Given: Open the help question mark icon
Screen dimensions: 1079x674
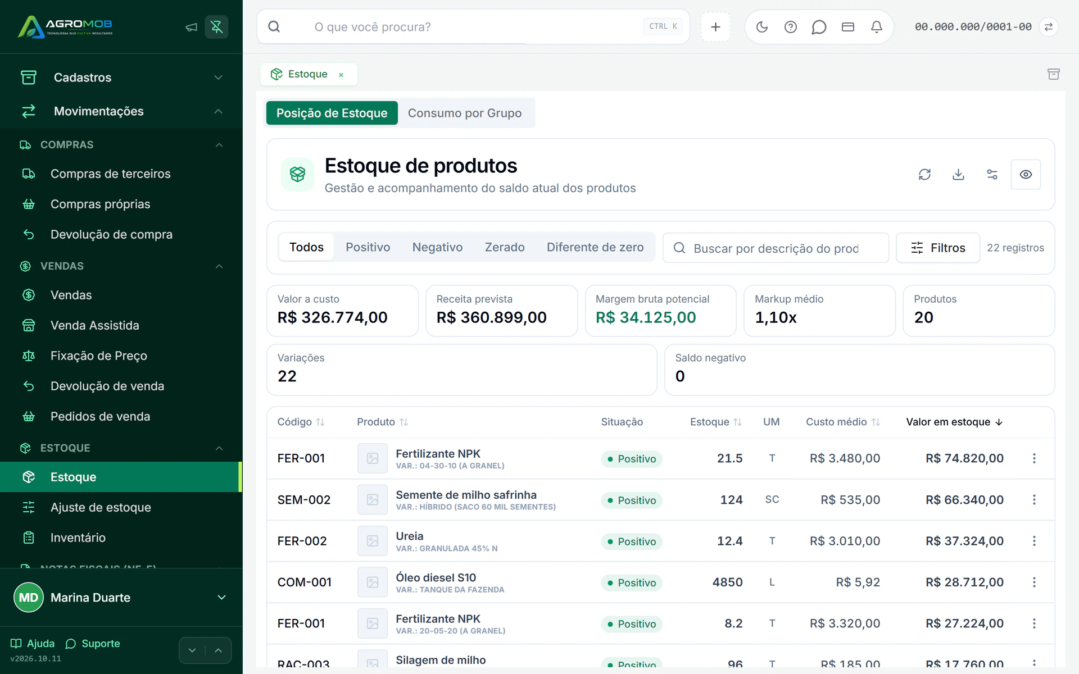Looking at the screenshot, I should 791,27.
